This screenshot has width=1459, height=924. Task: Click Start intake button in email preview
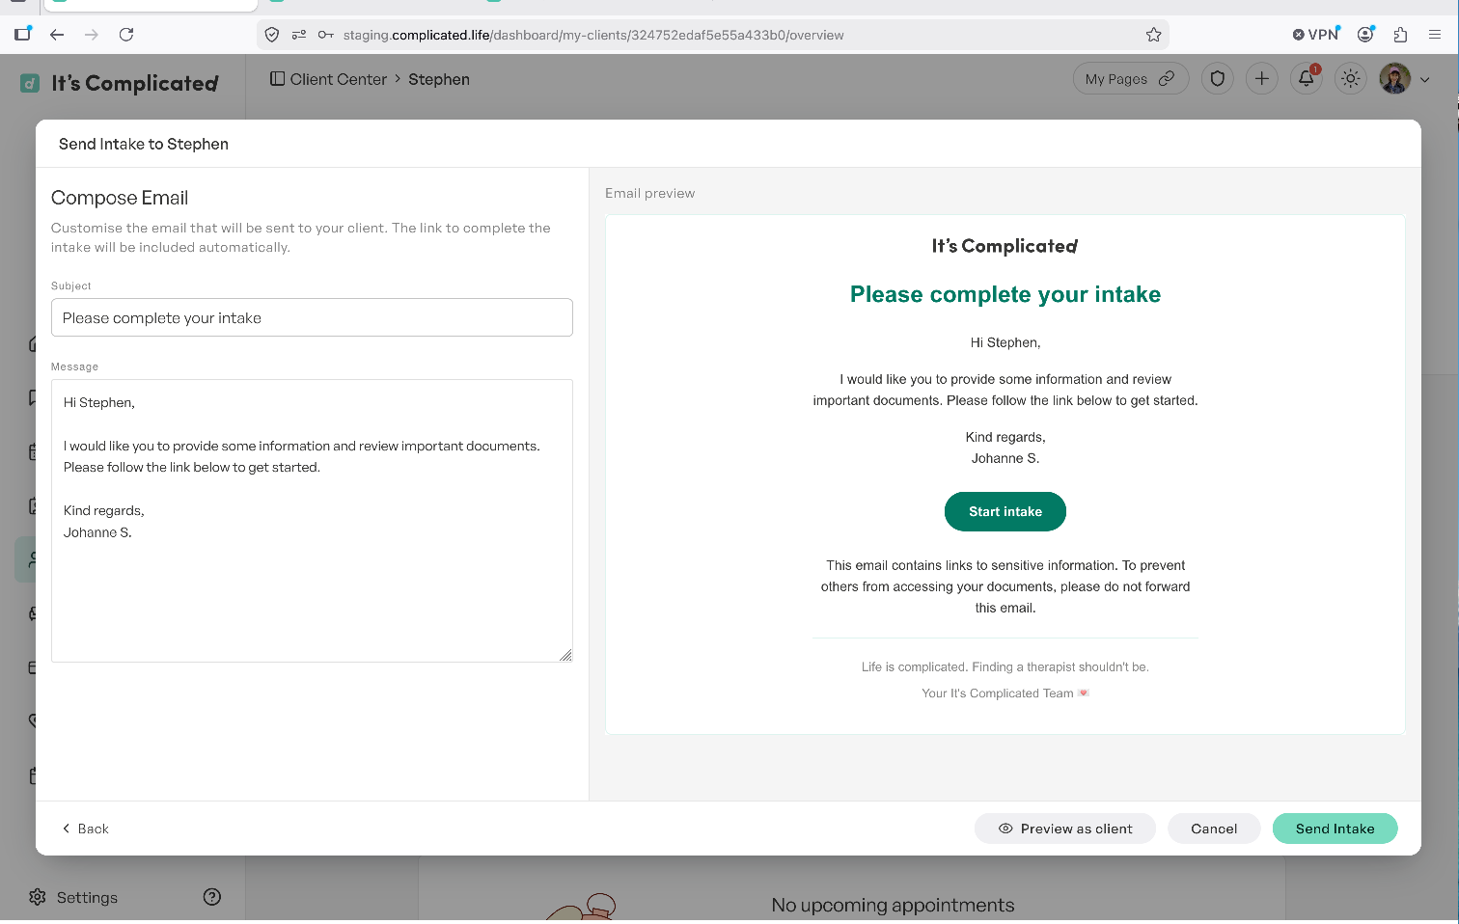pos(1005,511)
